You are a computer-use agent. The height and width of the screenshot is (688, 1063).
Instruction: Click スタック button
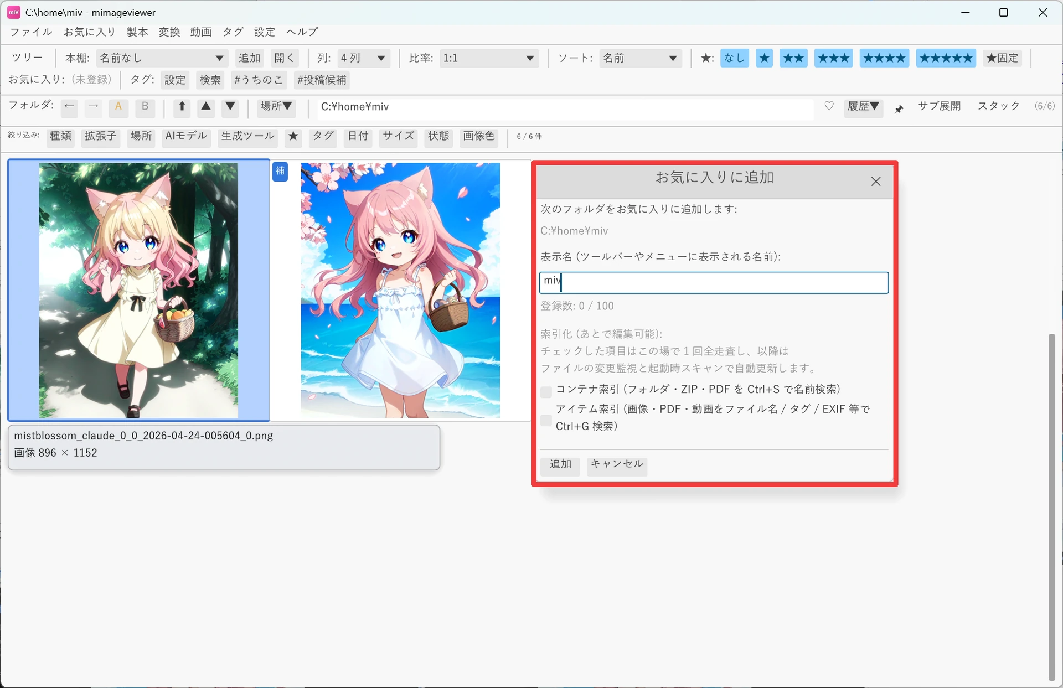[999, 106]
